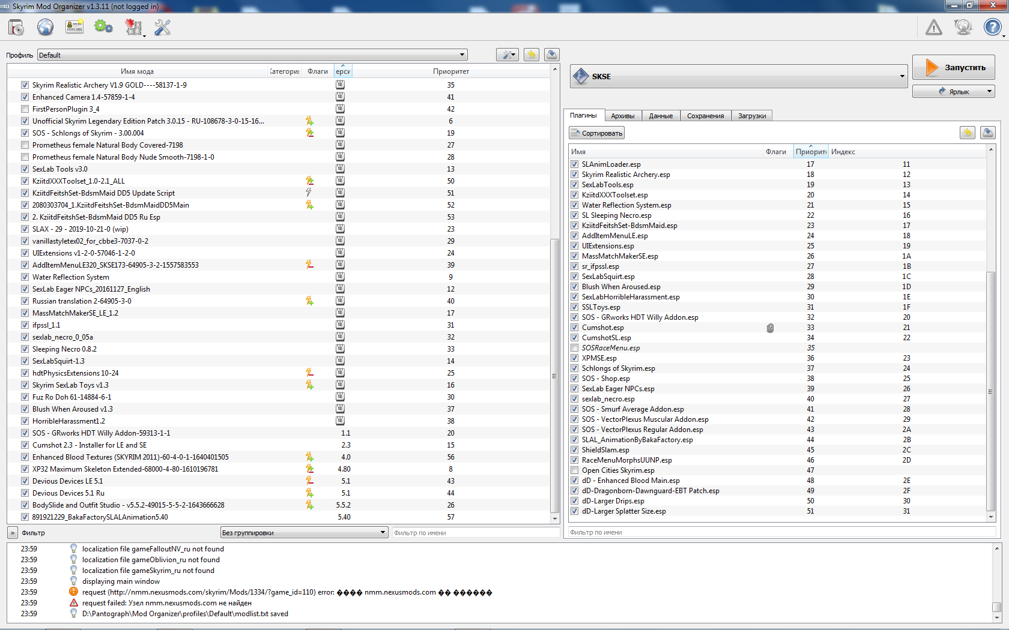Viewport: 1009px width, 630px height.
Task: Toggle the Open Cities Skyrim.esp checkbox
Action: click(575, 470)
